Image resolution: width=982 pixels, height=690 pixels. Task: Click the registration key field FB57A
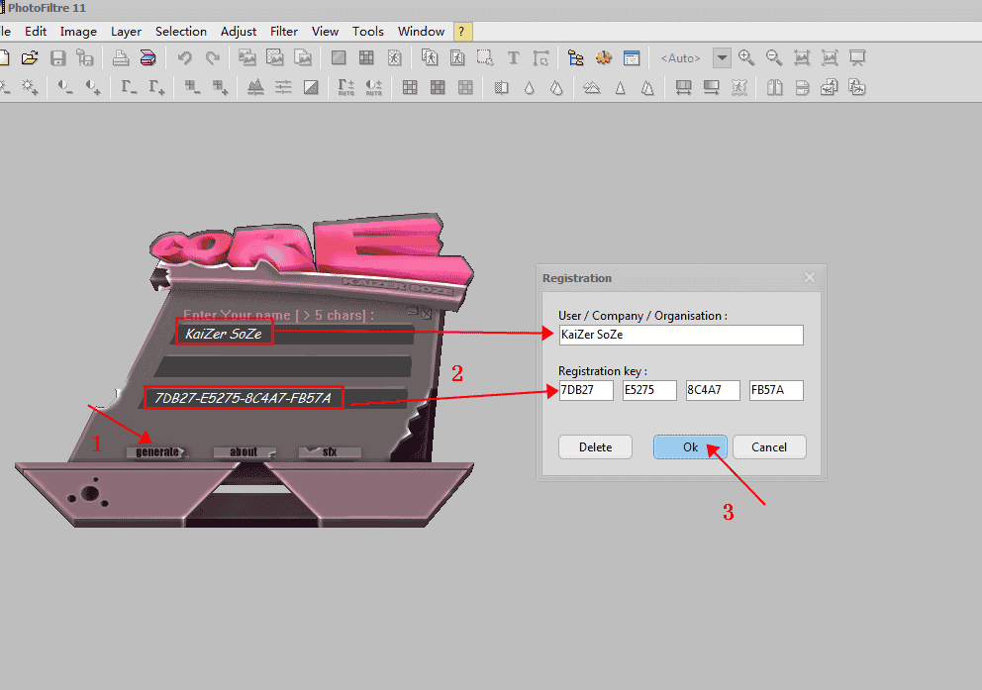pyautogui.click(x=776, y=390)
